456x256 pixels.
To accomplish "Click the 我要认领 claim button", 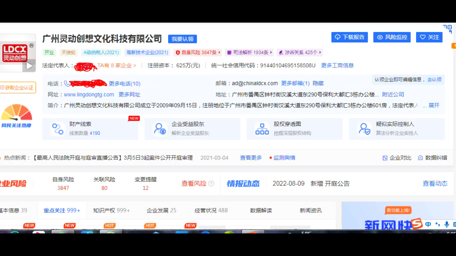I will click(182, 39).
